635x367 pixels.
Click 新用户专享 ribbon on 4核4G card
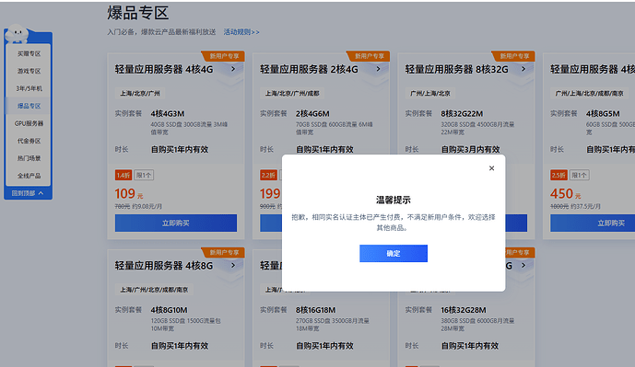[x=224, y=56]
